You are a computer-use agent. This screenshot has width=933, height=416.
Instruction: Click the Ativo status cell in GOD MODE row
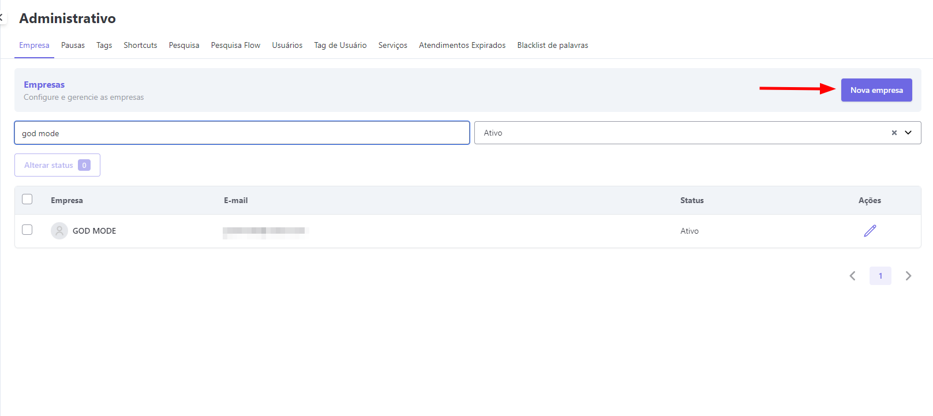point(690,231)
